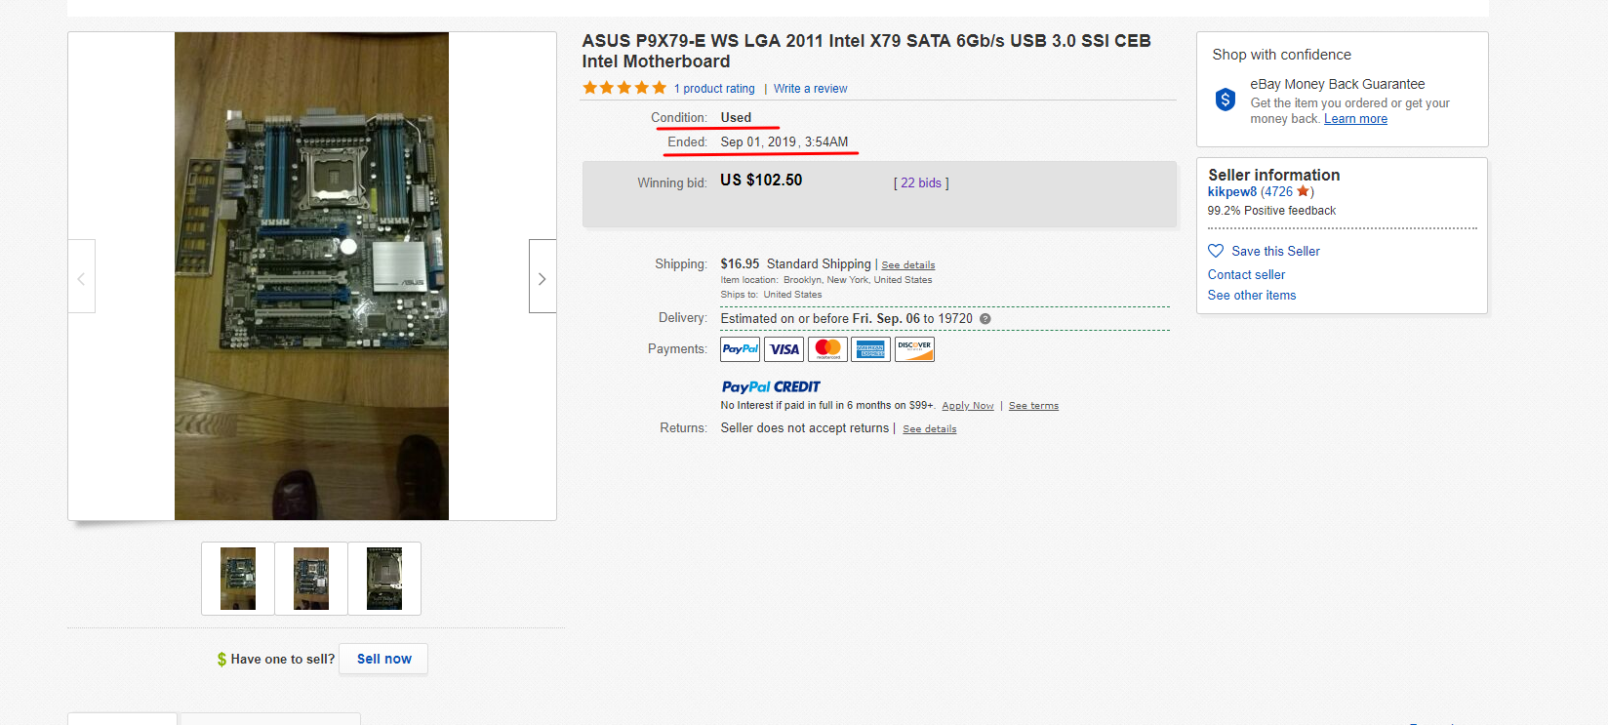Click the ended date Sep 01, 2019
Screen dimensions: 1608x725
[x=784, y=142]
